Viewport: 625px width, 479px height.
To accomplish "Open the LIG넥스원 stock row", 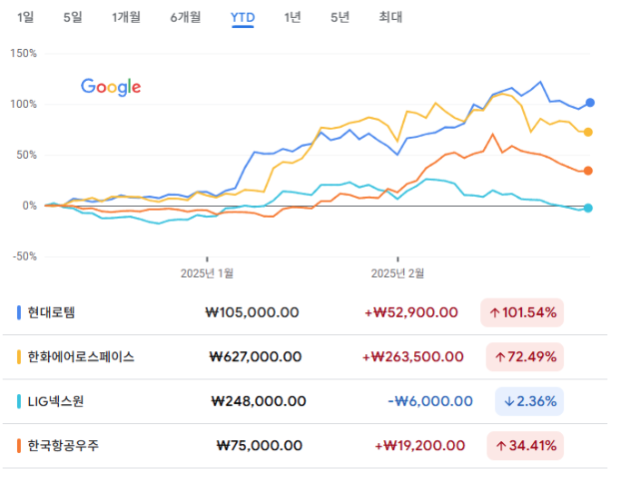I will point(305,401).
